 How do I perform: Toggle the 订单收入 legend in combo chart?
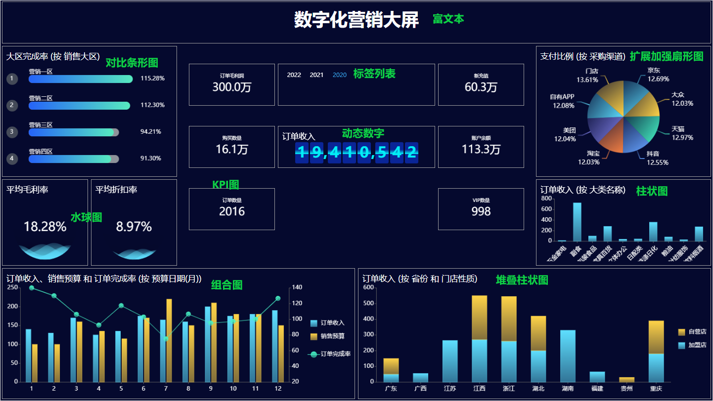click(327, 323)
